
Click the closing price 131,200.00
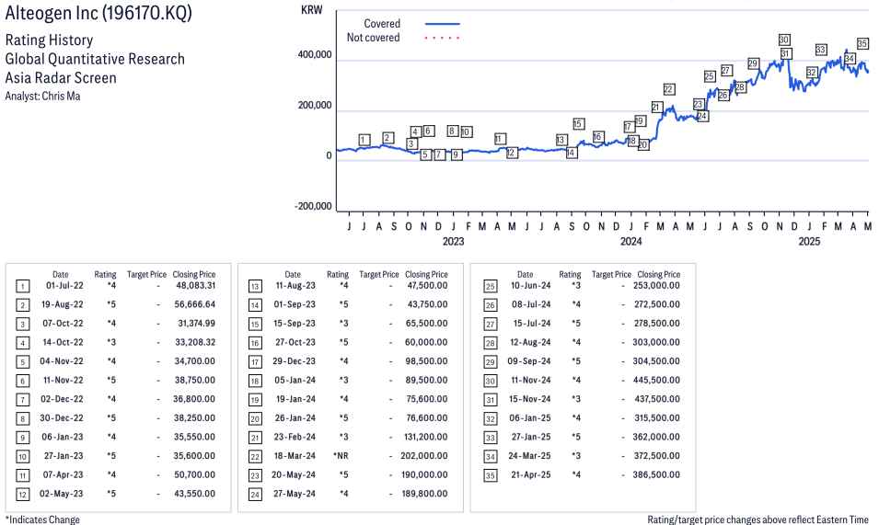425,437
